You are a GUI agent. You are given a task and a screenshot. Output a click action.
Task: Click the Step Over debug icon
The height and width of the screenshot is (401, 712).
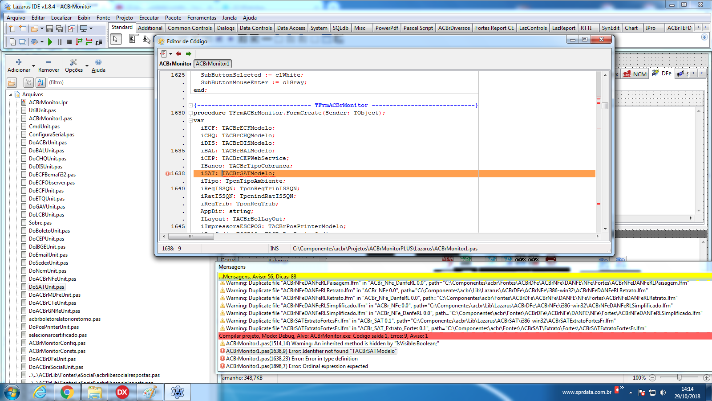pyautogui.click(x=89, y=42)
